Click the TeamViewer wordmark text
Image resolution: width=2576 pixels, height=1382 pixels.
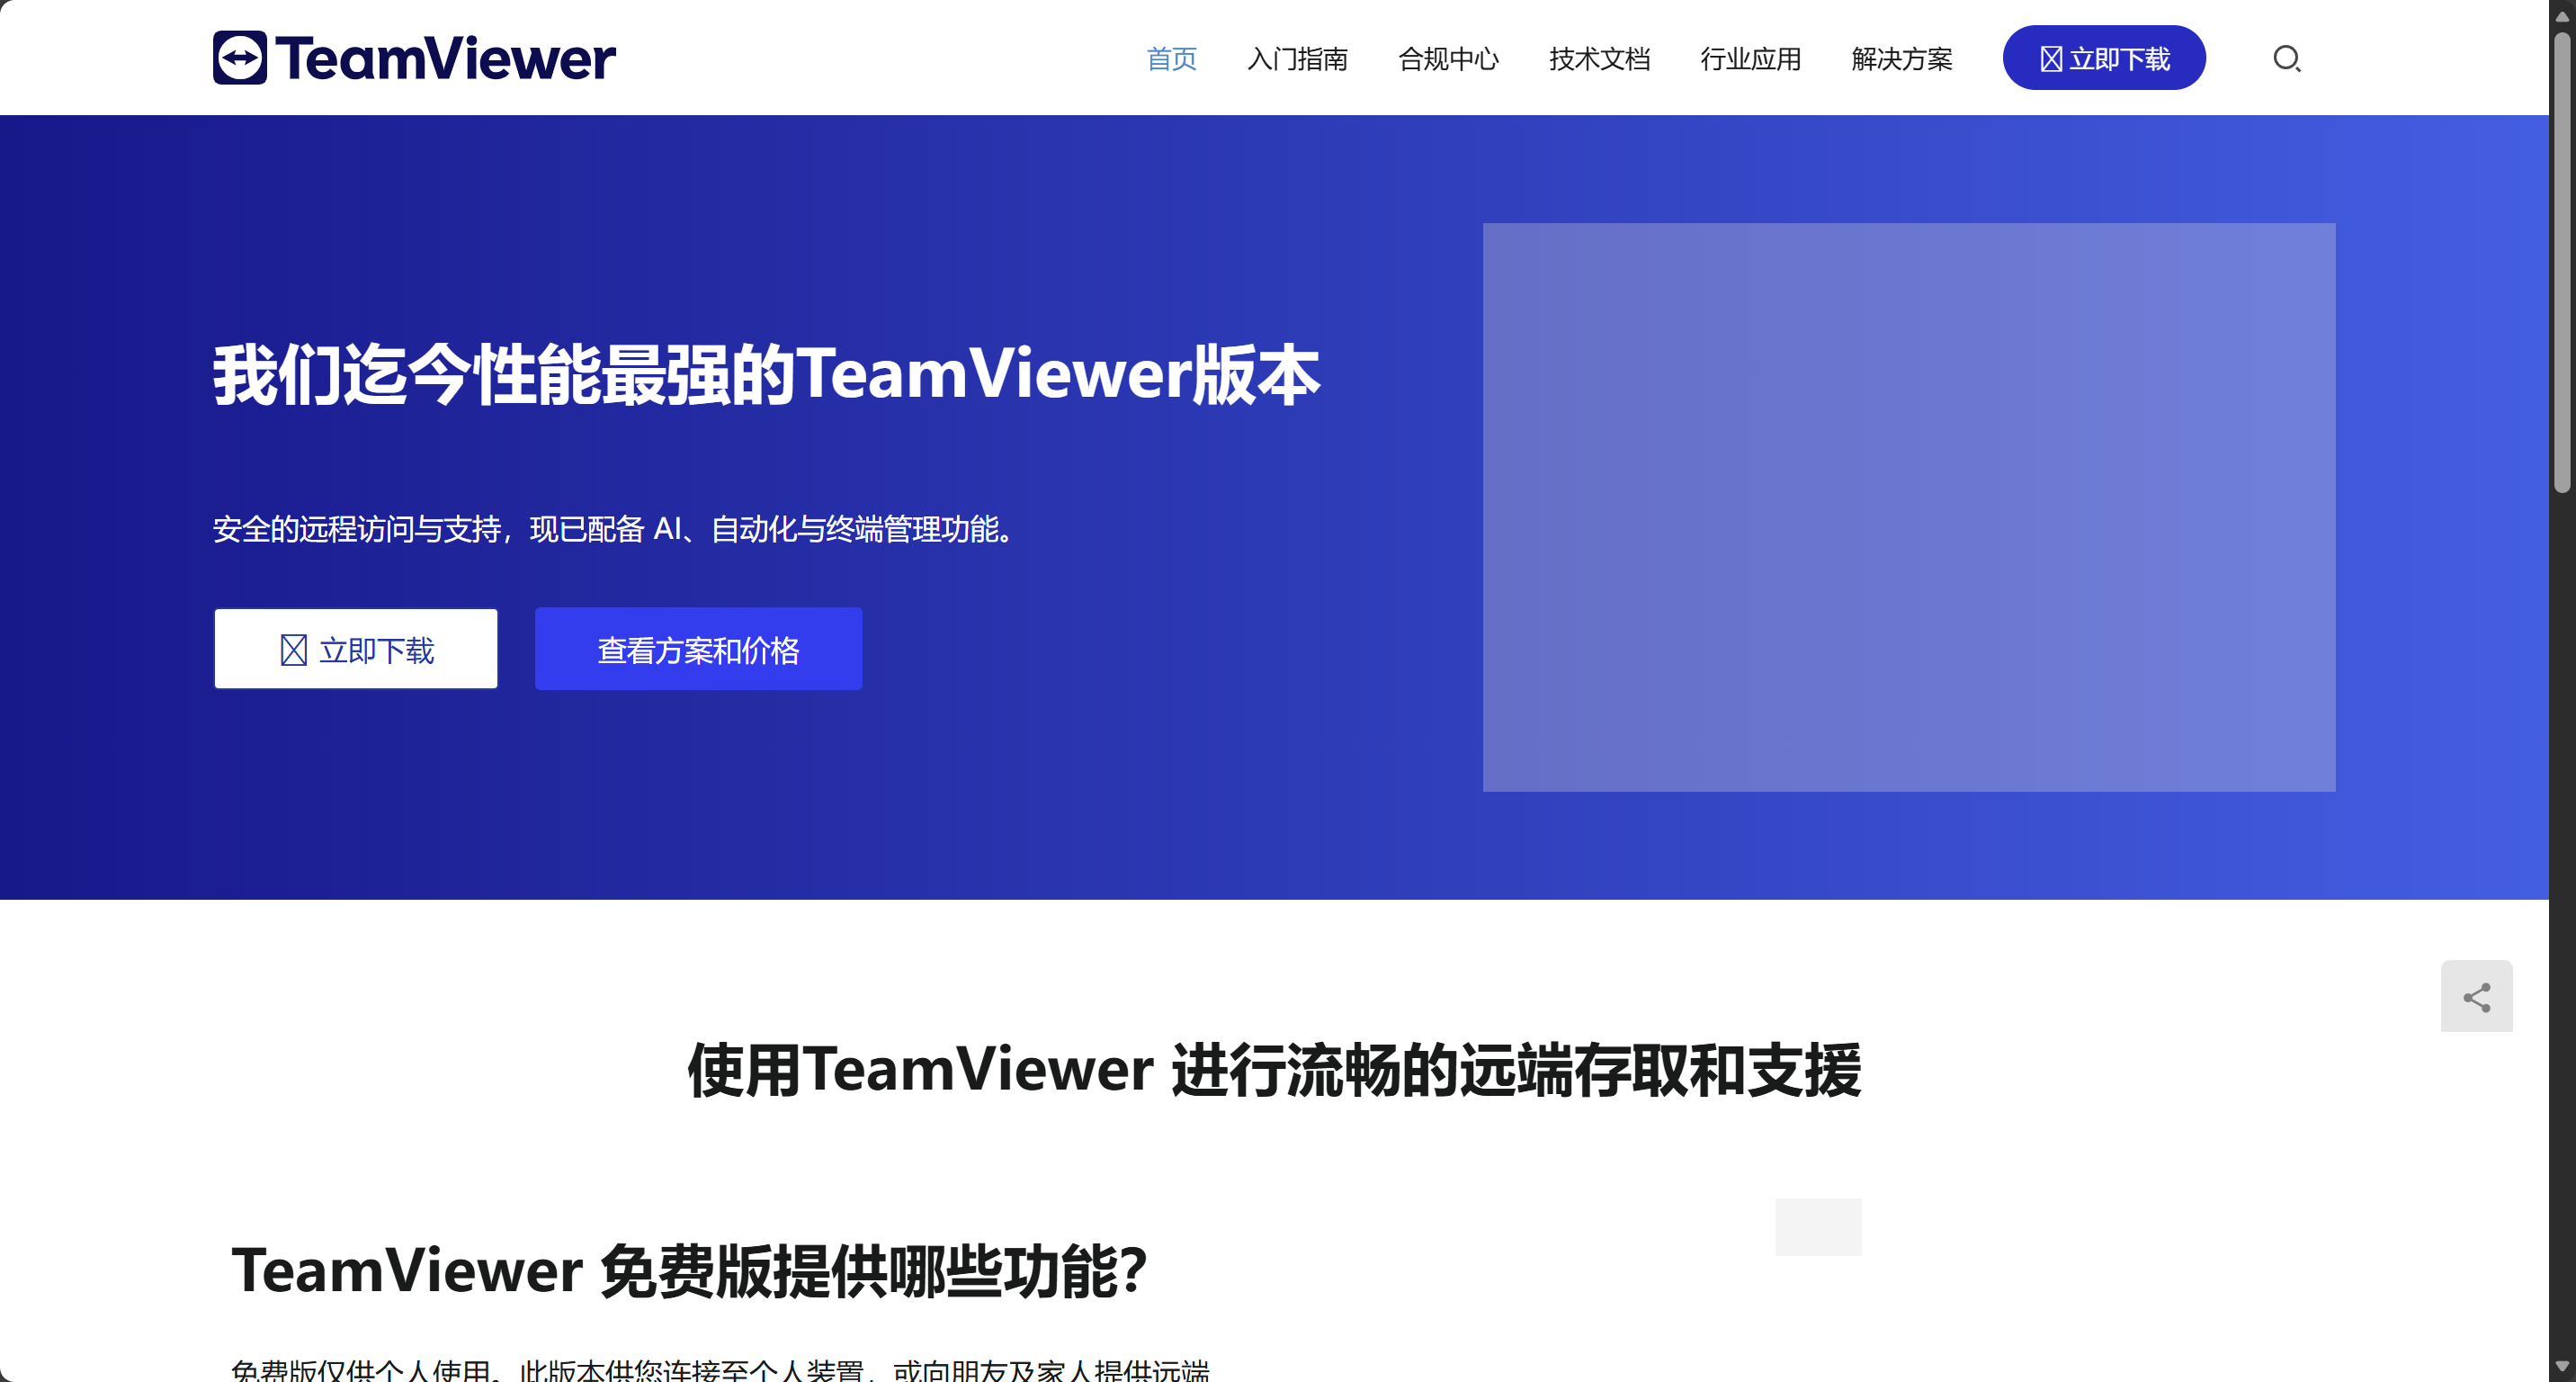[446, 59]
